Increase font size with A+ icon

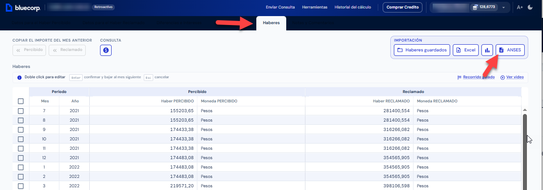coord(520,7)
